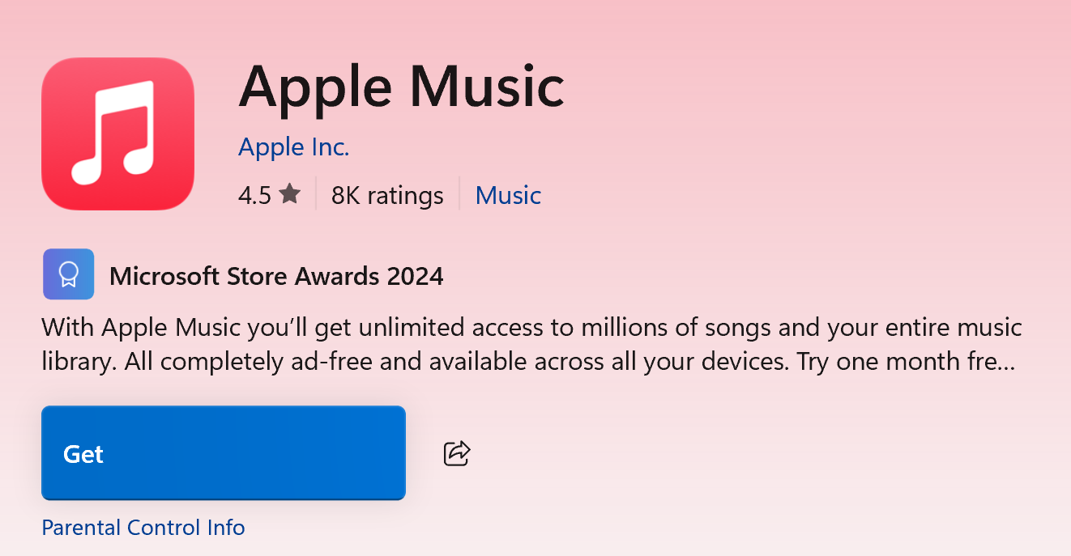Click the description line starting 'With Apple Music'
The height and width of the screenshot is (556, 1071).
tap(531, 328)
